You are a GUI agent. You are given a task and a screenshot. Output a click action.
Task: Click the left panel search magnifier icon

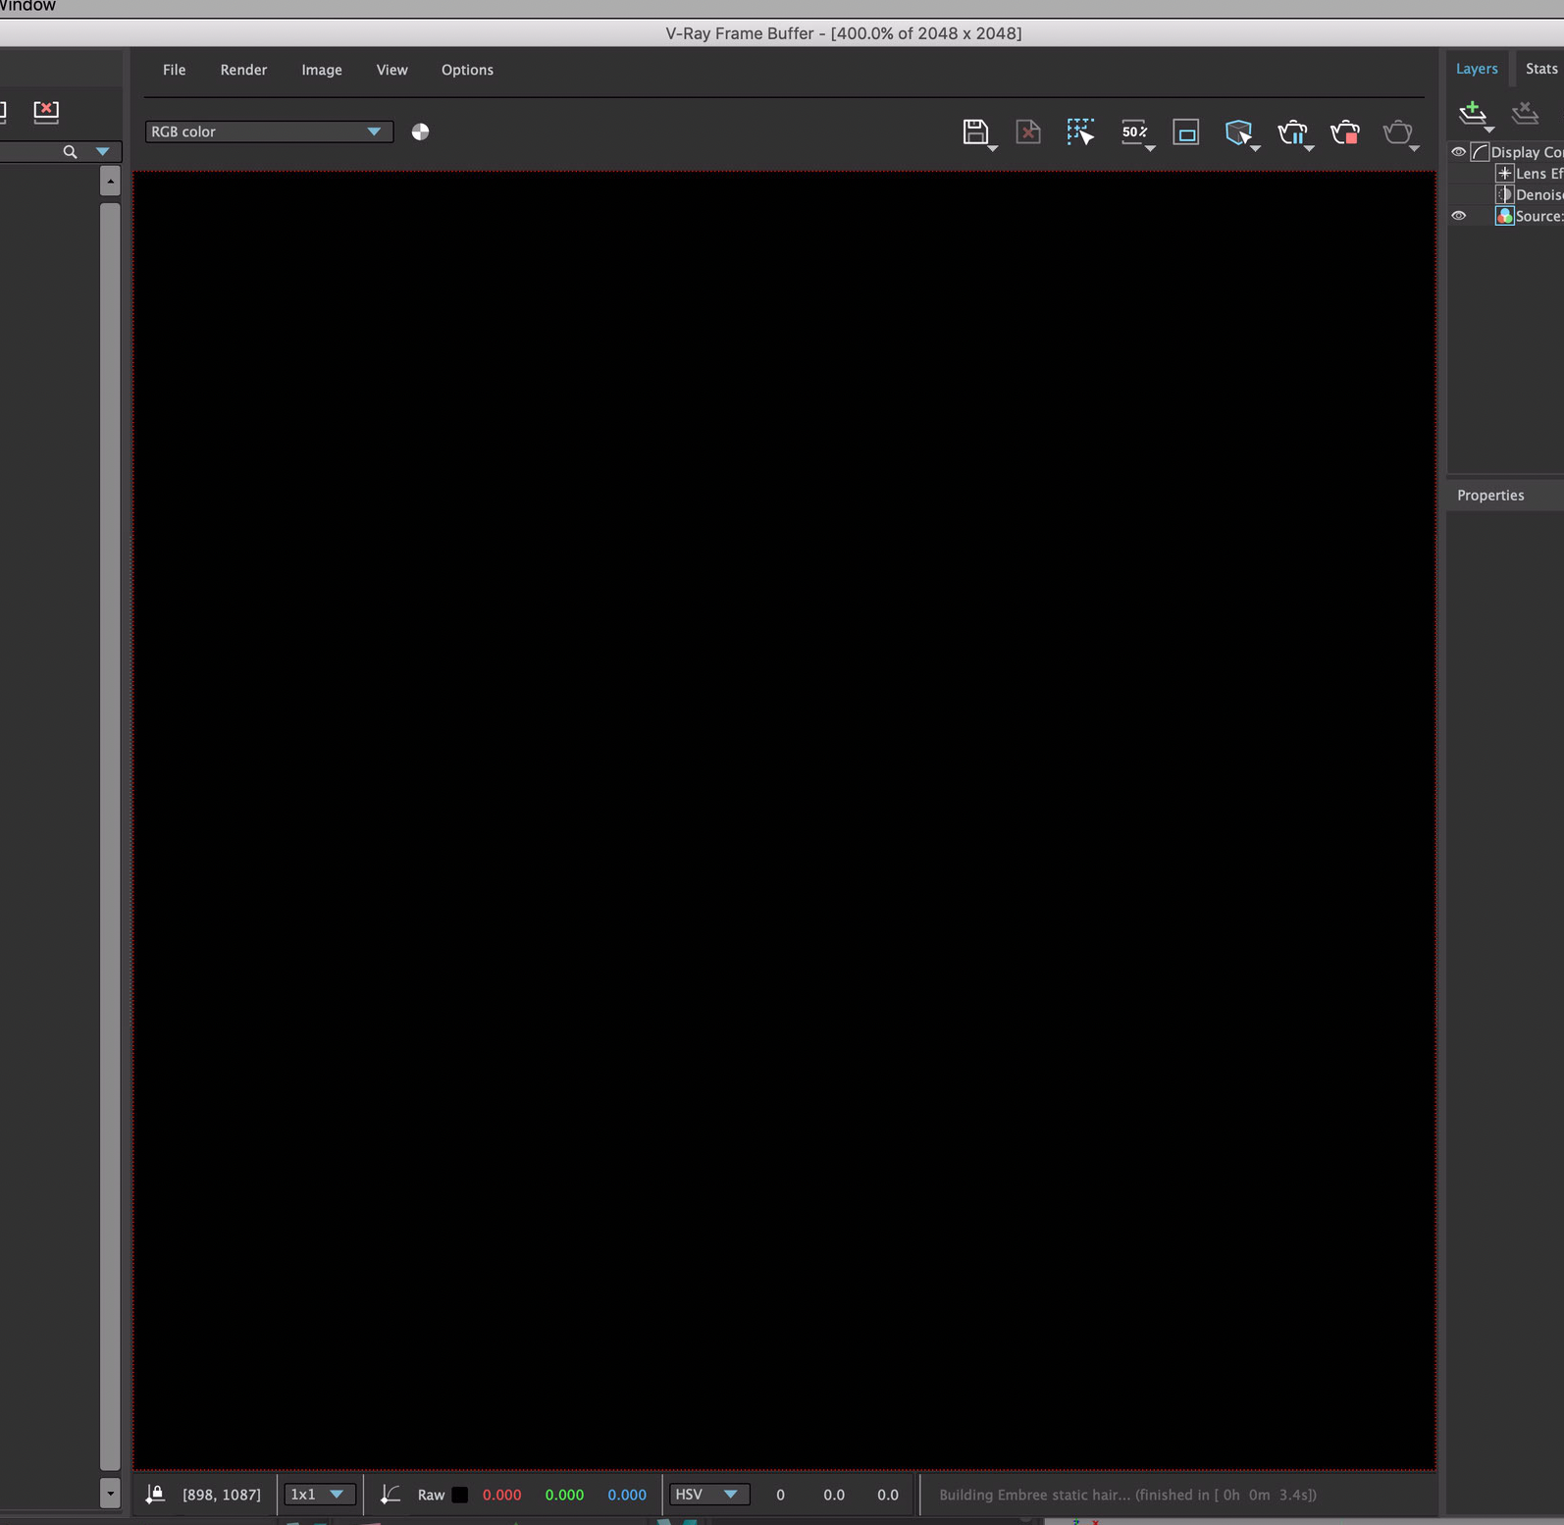70,152
